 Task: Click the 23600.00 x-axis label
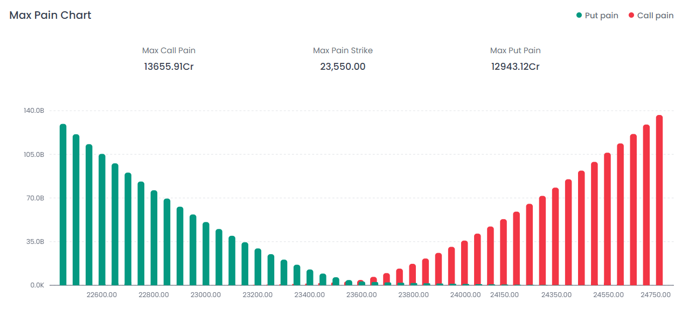pos(361,295)
